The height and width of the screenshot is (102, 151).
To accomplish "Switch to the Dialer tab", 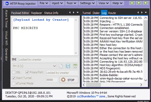I will coord(96,13).
